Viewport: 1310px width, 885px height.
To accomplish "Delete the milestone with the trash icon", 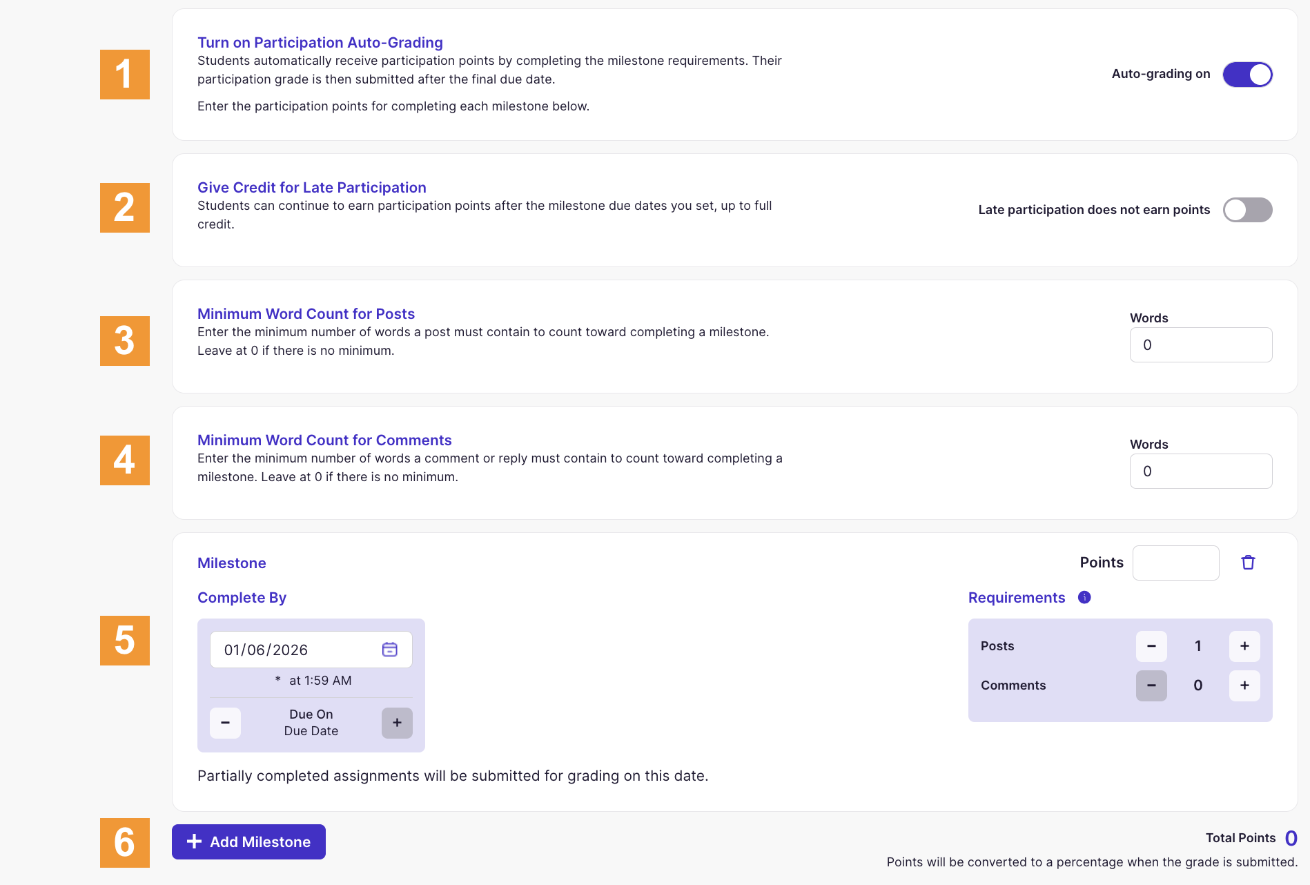I will point(1248,563).
